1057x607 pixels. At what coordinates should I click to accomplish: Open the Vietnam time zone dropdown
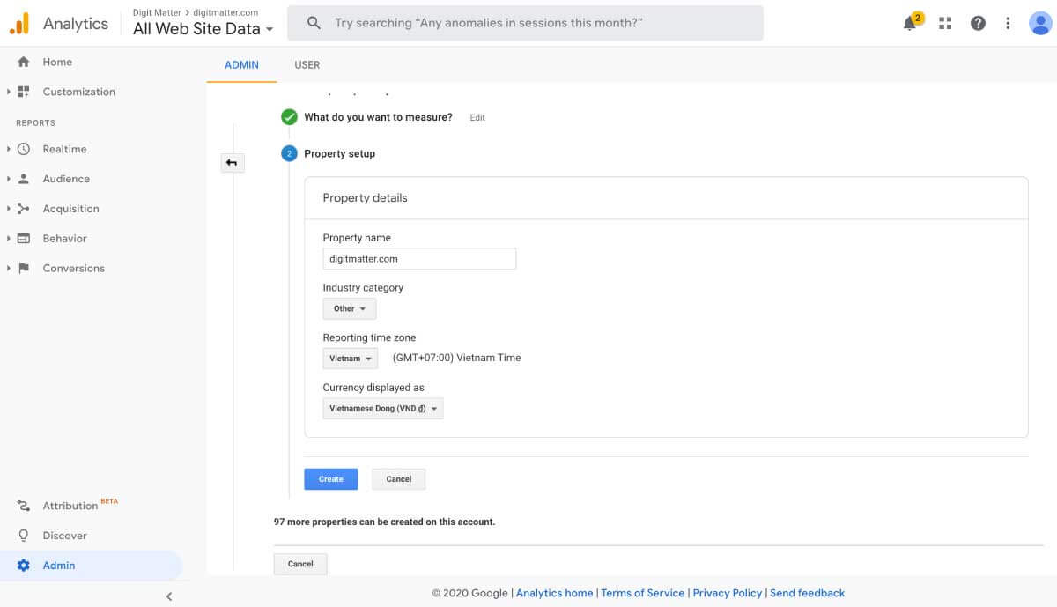pyautogui.click(x=350, y=358)
